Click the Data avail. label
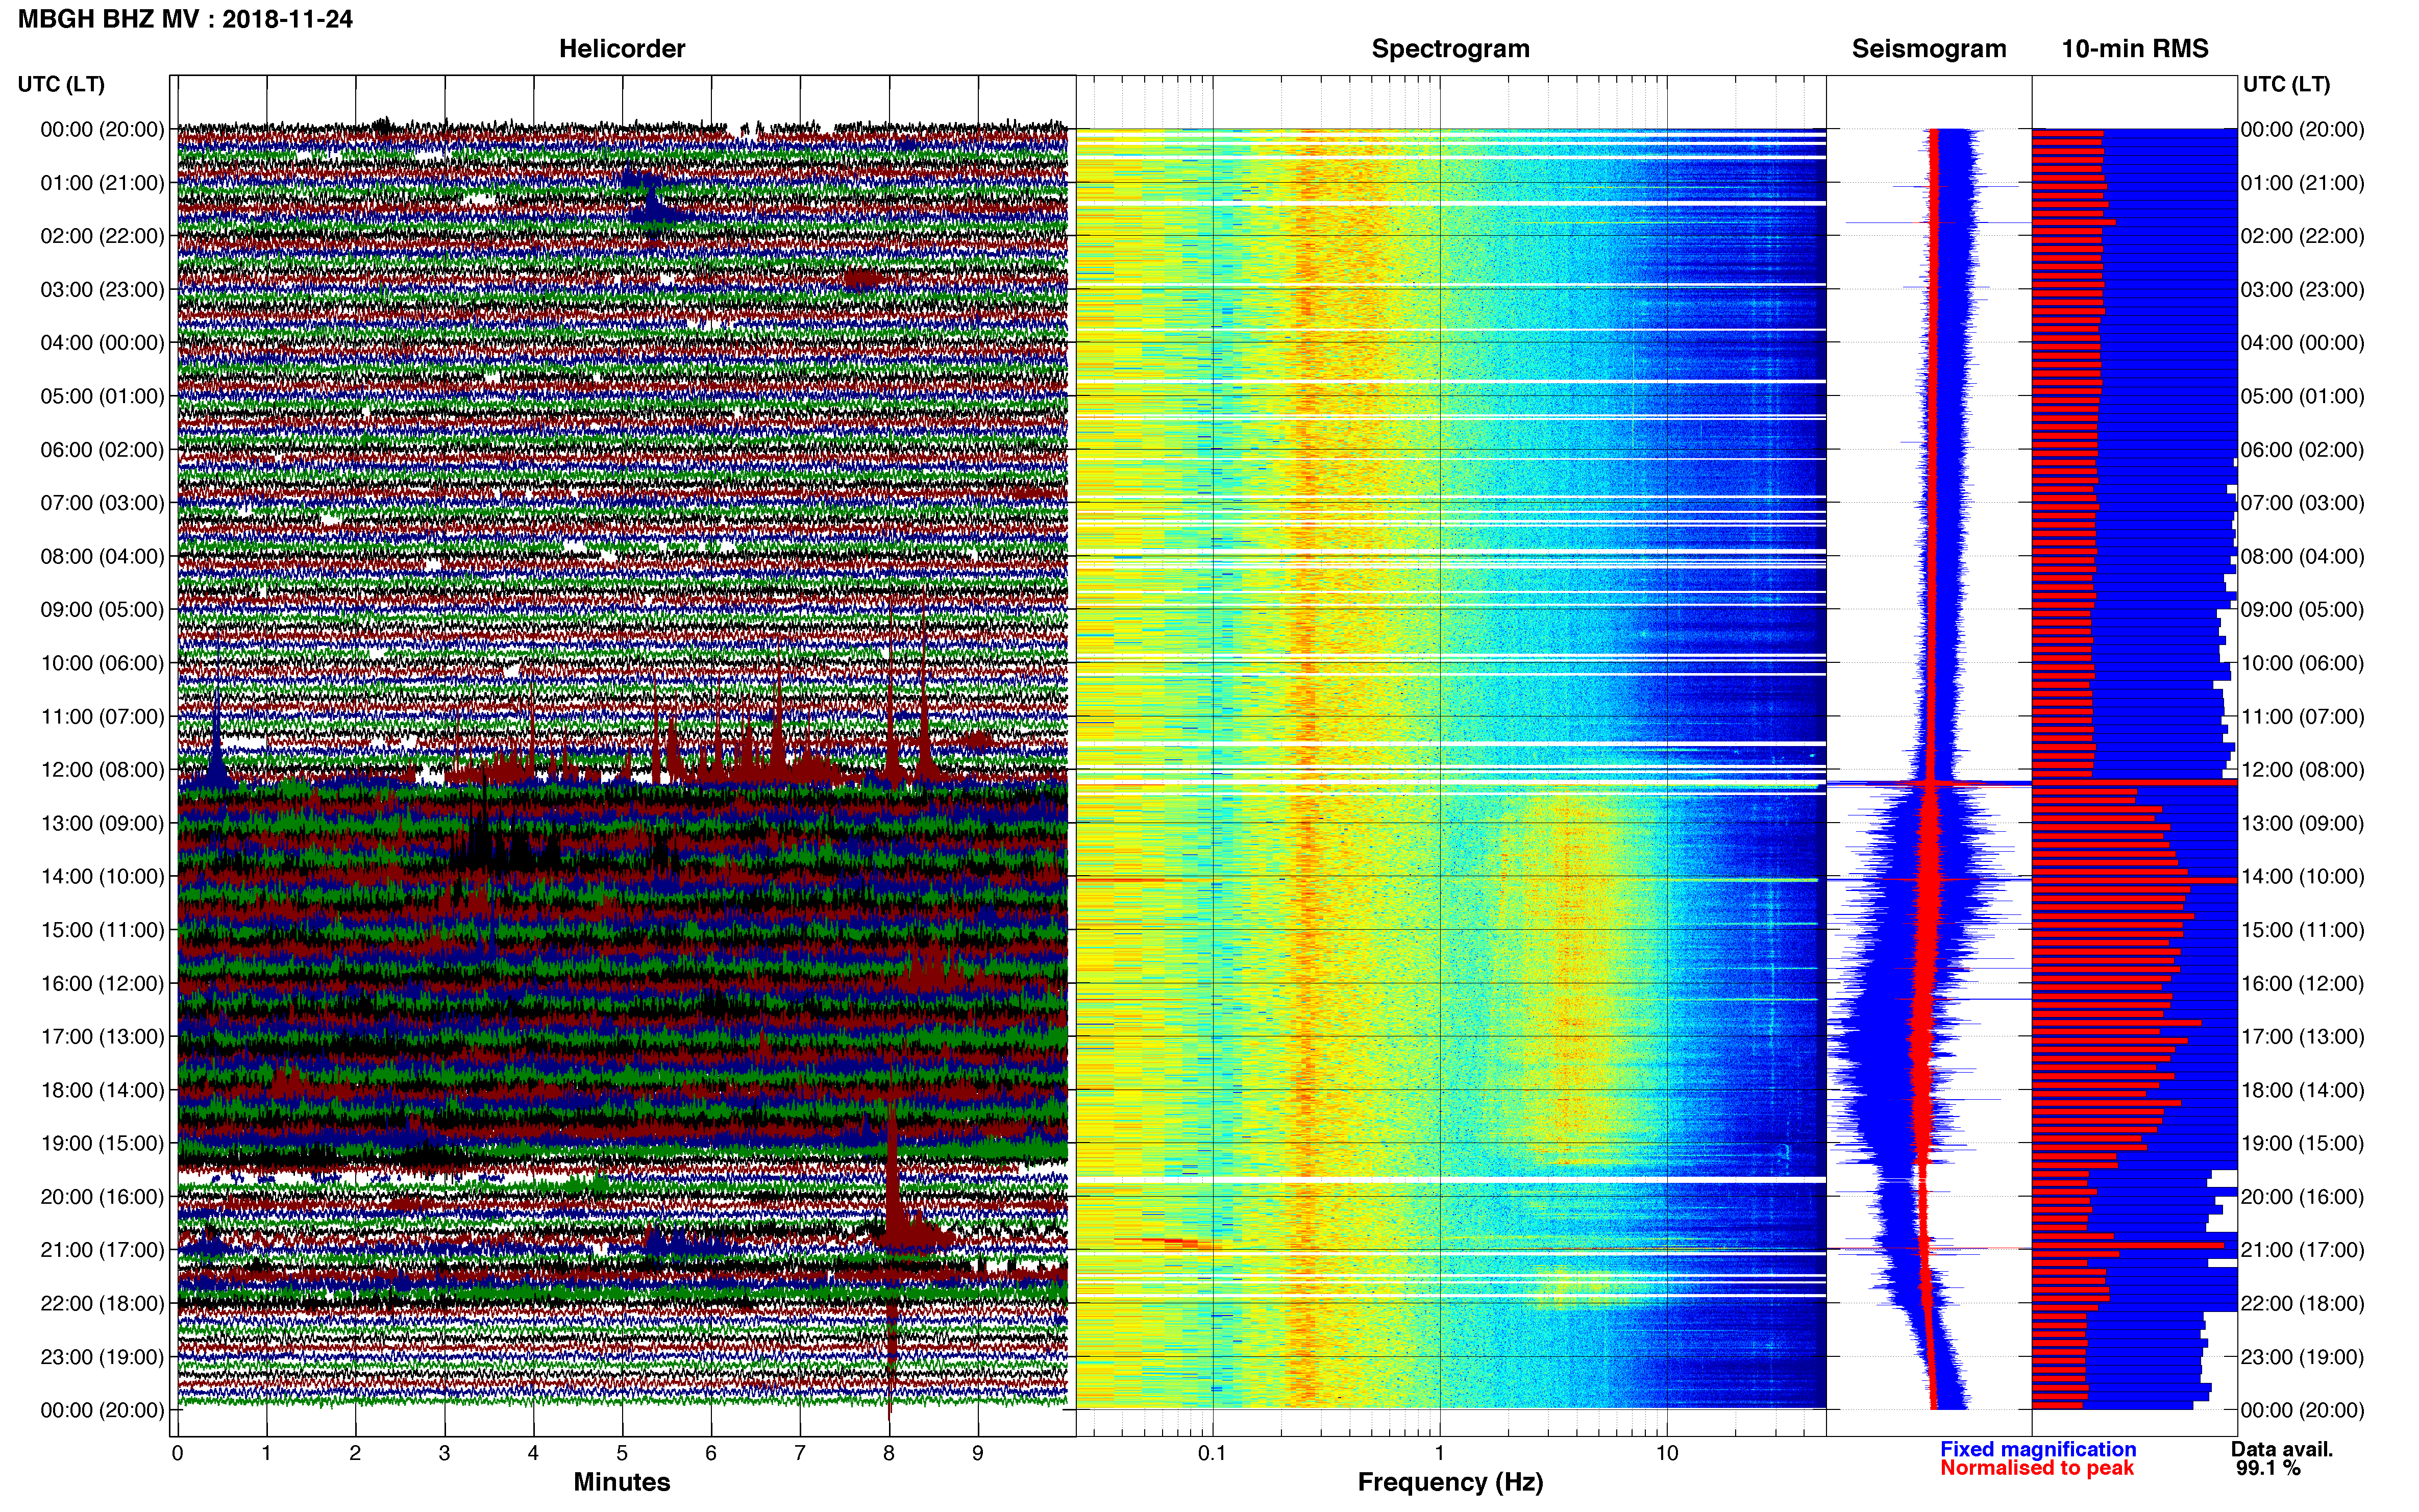 point(2282,1449)
